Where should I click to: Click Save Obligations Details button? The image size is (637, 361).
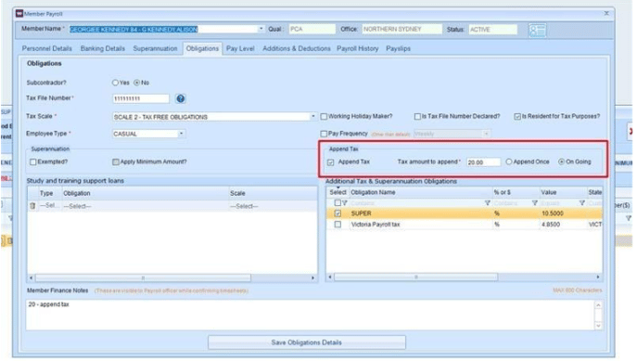307,342
